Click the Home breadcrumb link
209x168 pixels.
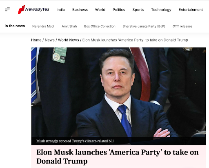pos(36,40)
